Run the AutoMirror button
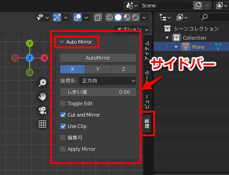Image resolution: width=229 pixels, height=175 pixels. (x=98, y=58)
